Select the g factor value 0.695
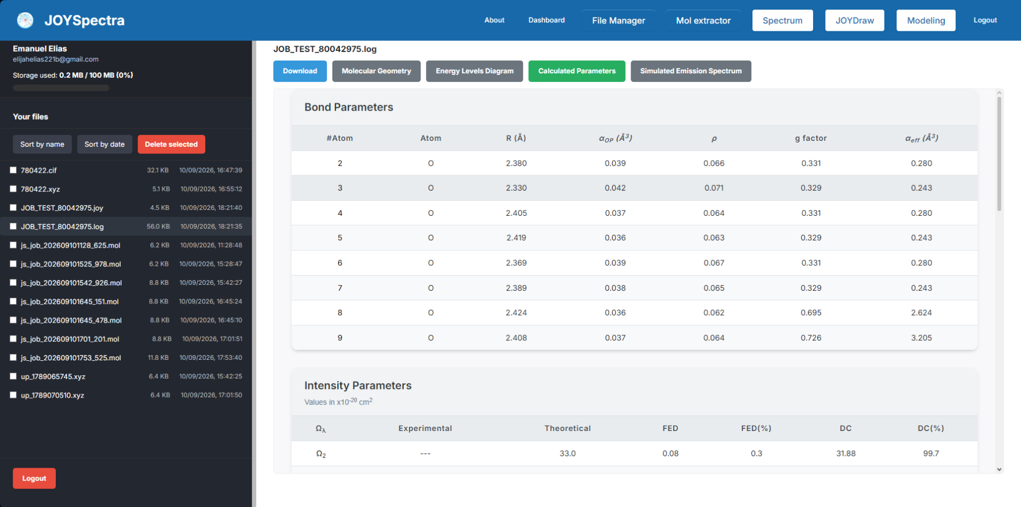 pos(811,312)
